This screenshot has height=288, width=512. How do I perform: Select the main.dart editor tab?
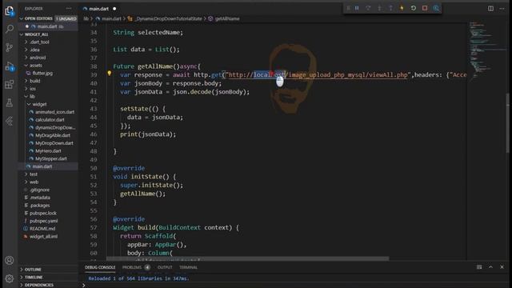coord(99,9)
